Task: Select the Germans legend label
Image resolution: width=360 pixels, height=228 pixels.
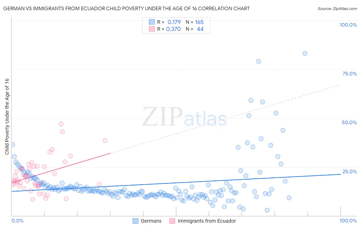Action: (151, 221)
